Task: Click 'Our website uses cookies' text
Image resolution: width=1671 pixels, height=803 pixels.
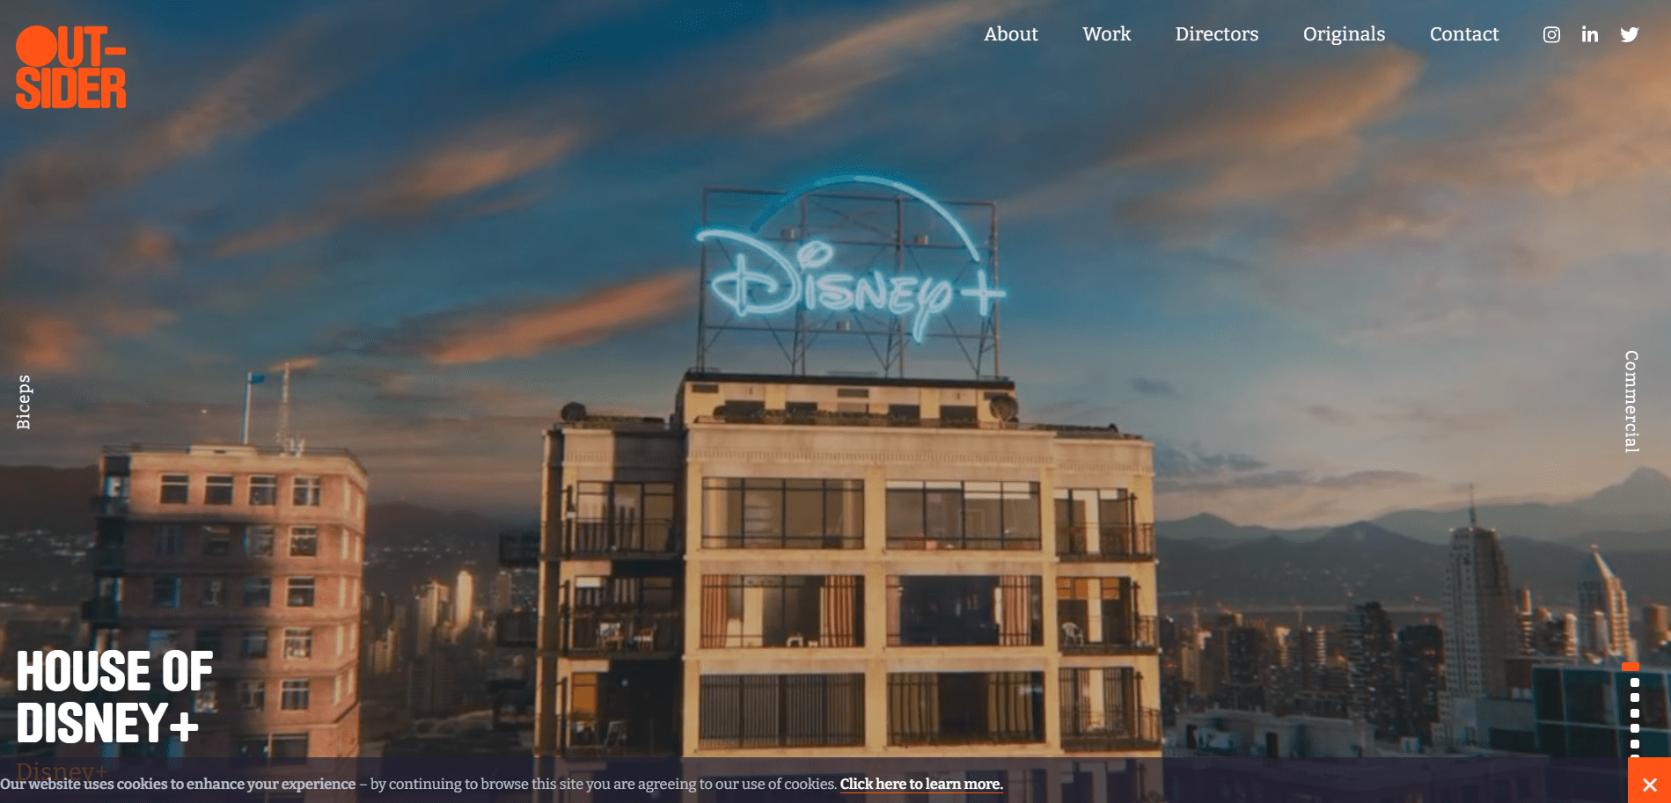Action: [178, 784]
